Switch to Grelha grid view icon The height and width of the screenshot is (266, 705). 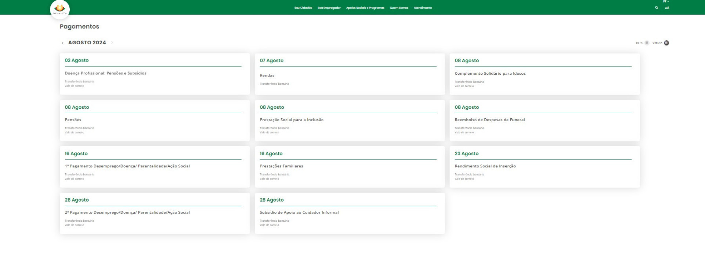tap(666, 43)
